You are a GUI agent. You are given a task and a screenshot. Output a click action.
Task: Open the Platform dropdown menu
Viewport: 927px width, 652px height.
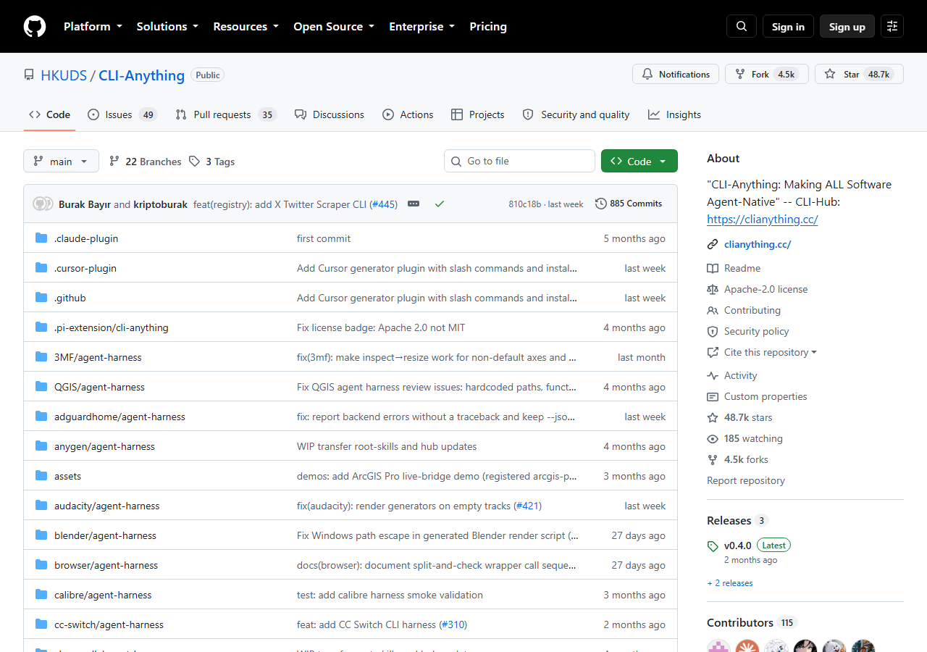pyautogui.click(x=93, y=26)
